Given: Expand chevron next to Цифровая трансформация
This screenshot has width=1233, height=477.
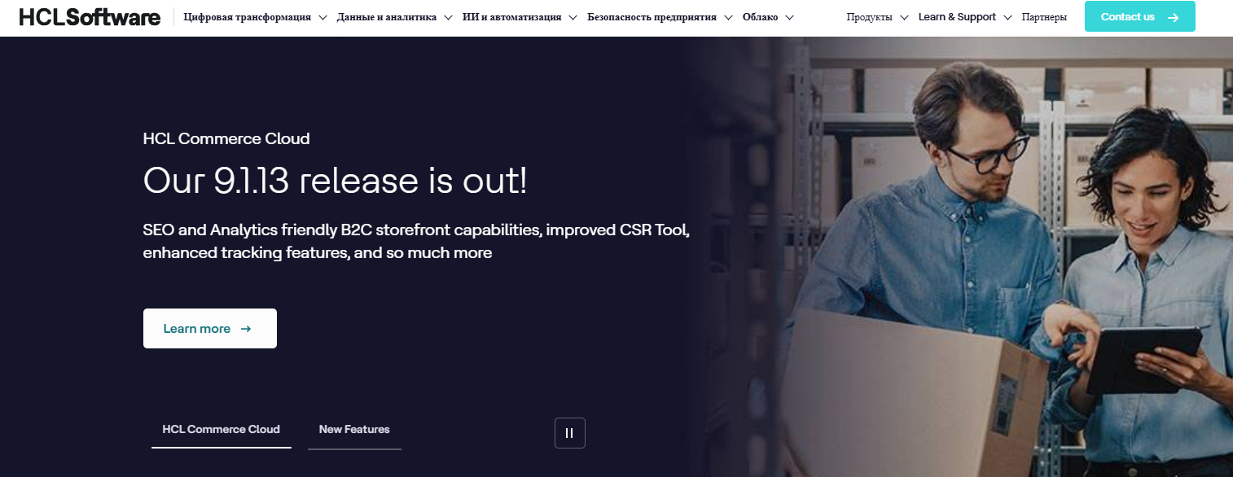Looking at the screenshot, I should point(323,17).
